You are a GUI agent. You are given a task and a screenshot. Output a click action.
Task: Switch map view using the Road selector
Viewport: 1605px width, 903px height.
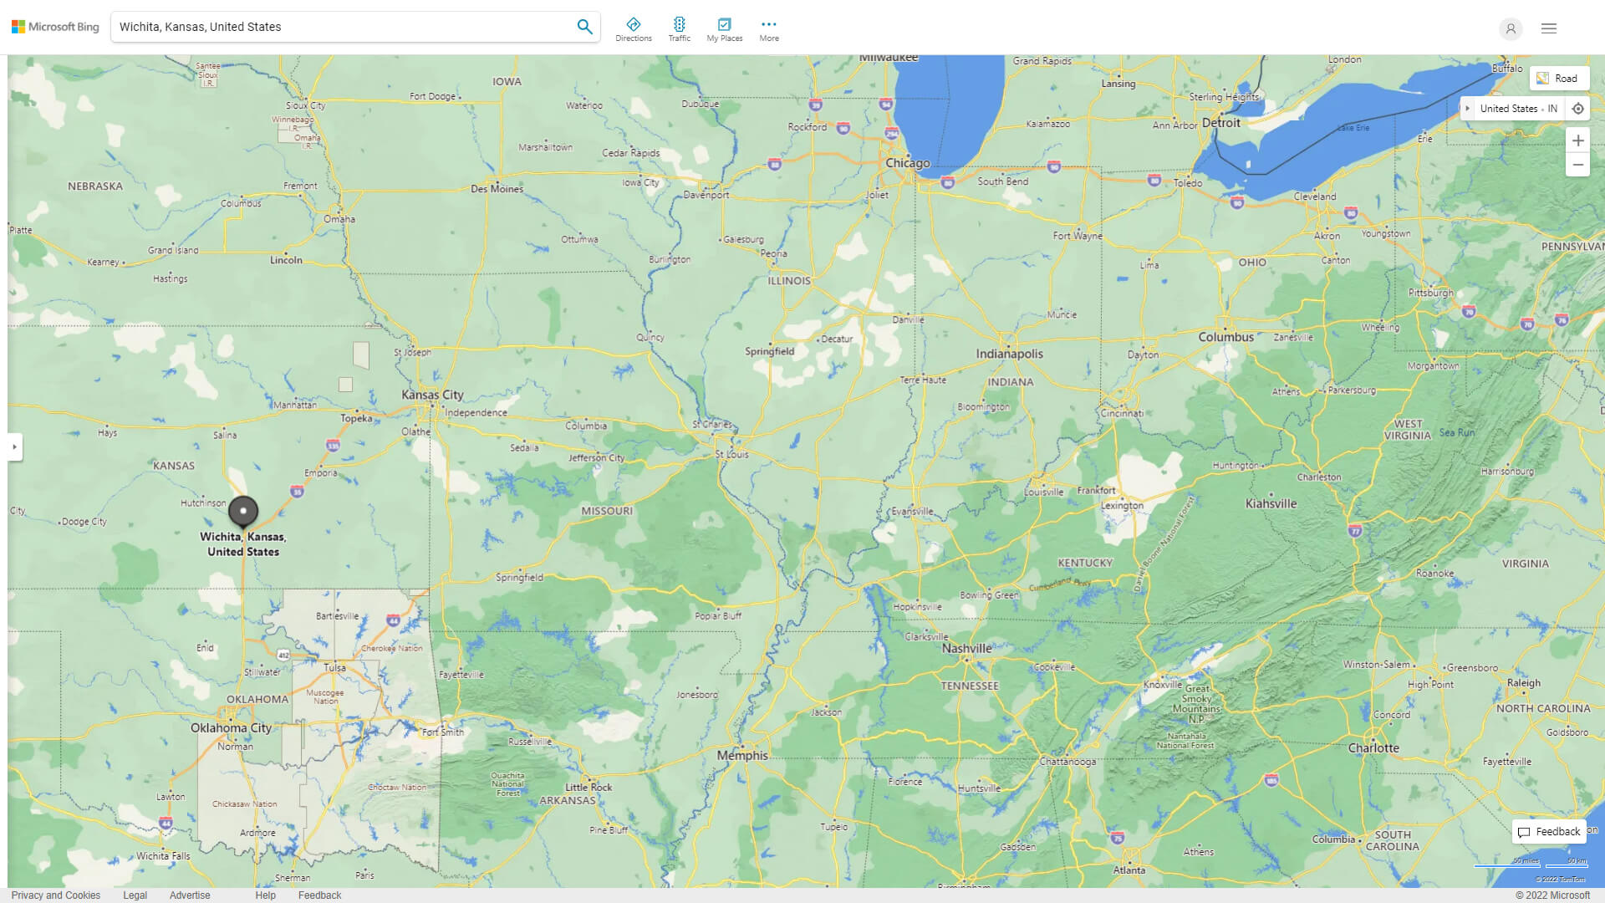(x=1560, y=78)
